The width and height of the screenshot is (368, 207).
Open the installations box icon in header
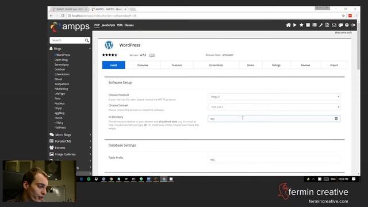tap(308, 25)
